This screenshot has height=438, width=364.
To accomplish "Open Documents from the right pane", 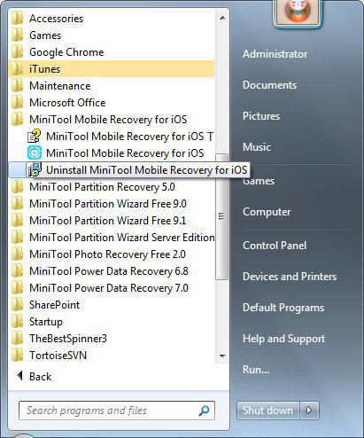I will [270, 85].
